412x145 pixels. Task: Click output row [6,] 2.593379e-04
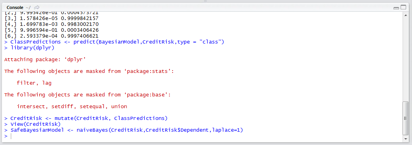pos(51,36)
